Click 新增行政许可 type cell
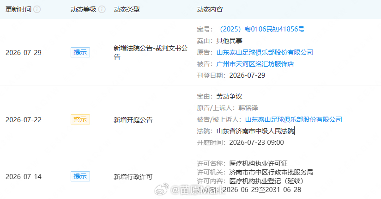This screenshot has height=199, width=381. [x=133, y=177]
